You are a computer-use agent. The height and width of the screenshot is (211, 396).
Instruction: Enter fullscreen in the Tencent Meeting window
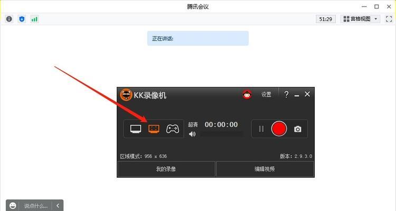pyautogui.click(x=389, y=19)
